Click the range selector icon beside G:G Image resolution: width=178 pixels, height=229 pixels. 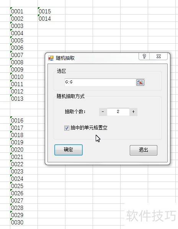(x=140, y=82)
